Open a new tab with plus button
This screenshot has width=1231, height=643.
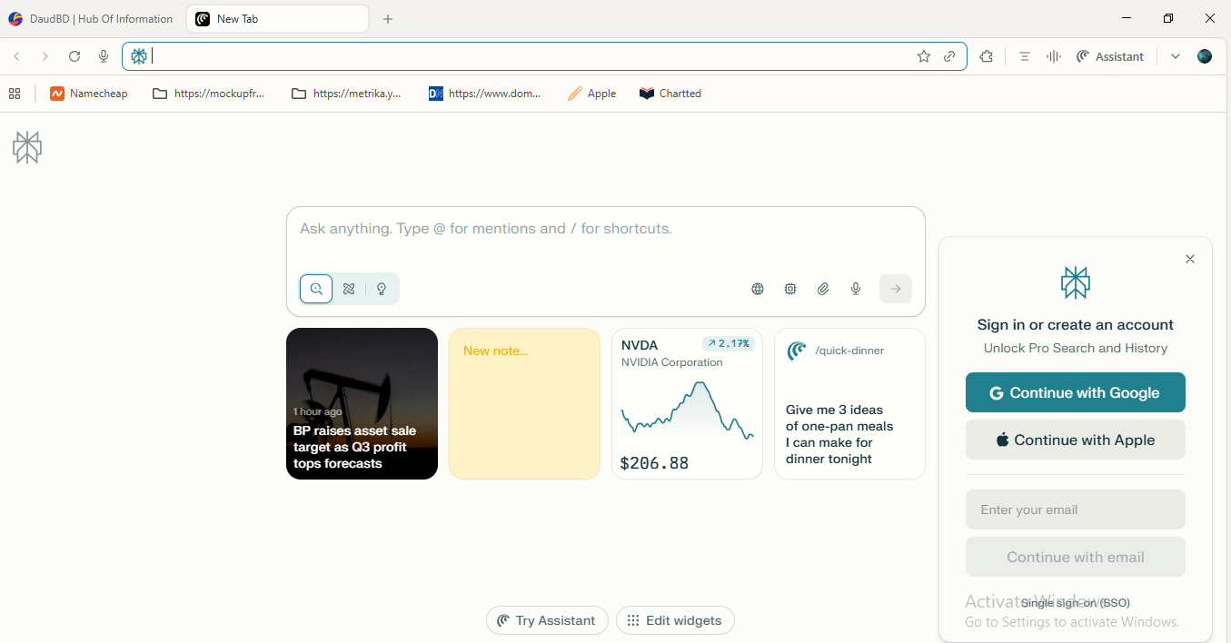coord(388,19)
